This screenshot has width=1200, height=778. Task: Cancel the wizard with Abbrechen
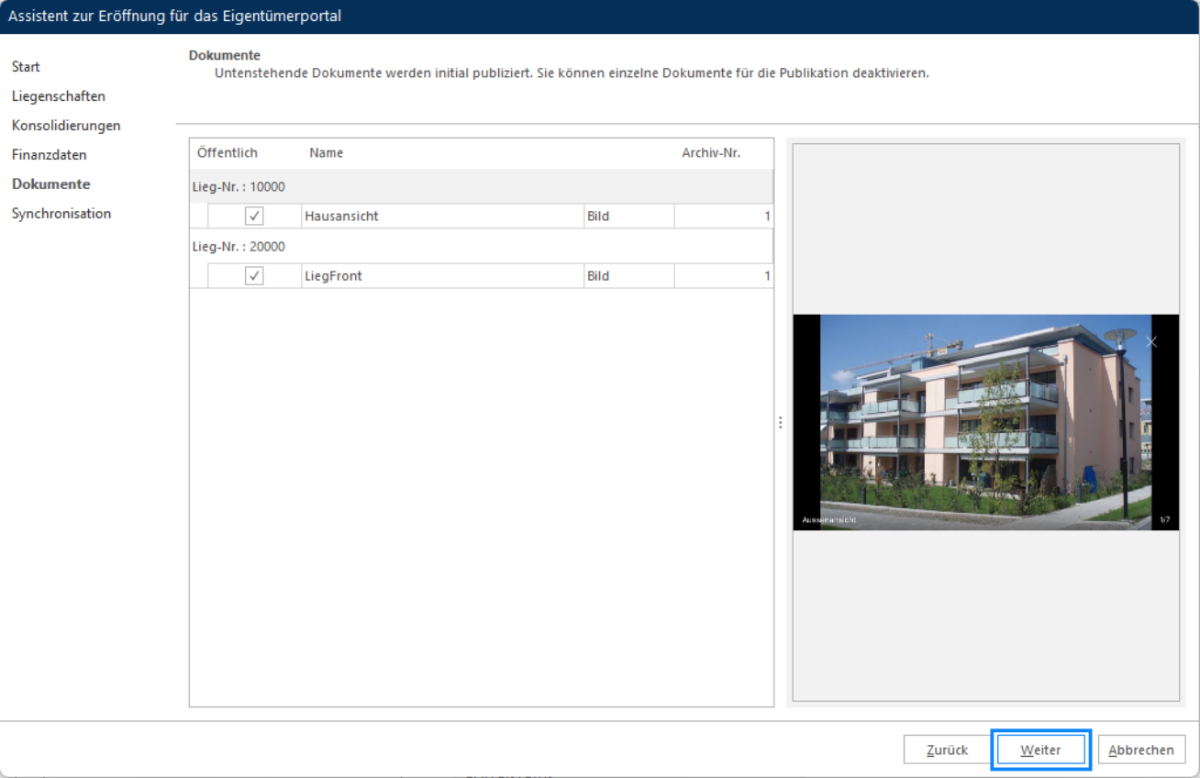[1141, 750]
